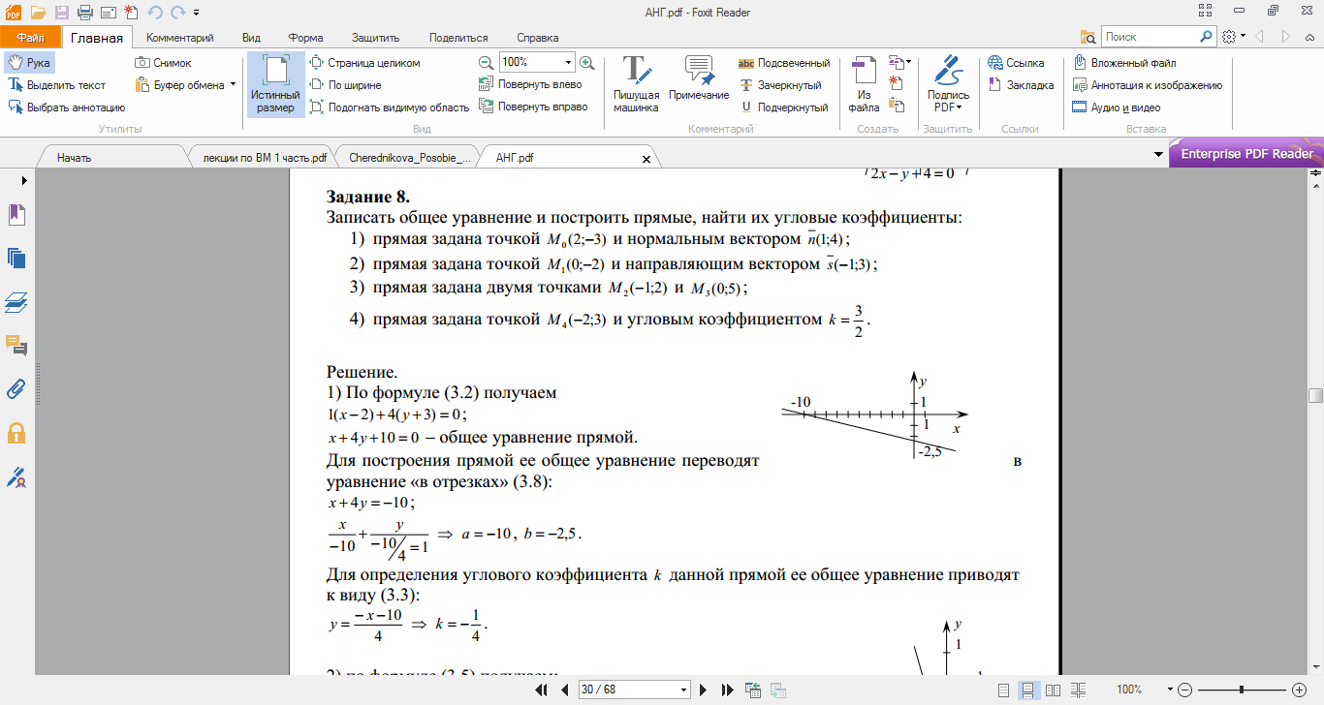Open the bookmarks side panel
This screenshot has height=705, width=1324.
point(16,214)
